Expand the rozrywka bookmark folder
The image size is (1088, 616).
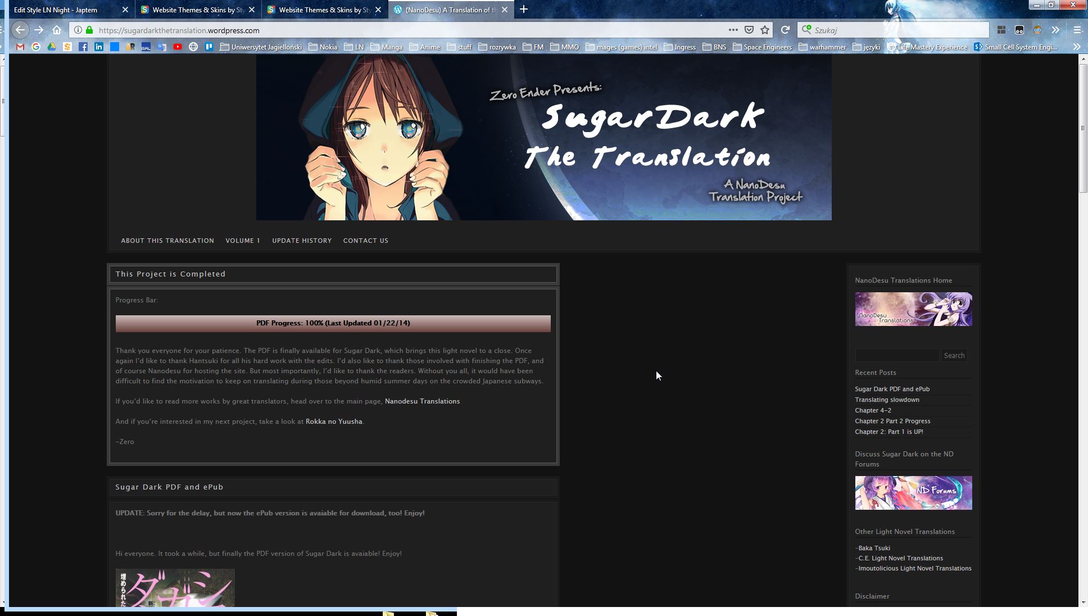497,47
